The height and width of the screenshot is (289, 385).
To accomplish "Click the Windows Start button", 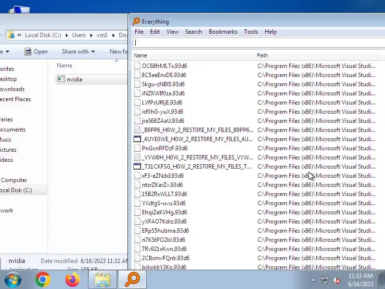I will click(13, 280).
